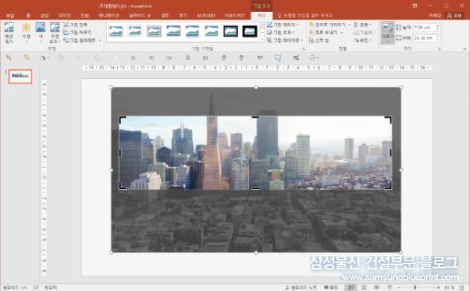The height and width of the screenshot is (291, 470).
Task: Apply the fourth picture style thumbnail
Action: [x=173, y=31]
